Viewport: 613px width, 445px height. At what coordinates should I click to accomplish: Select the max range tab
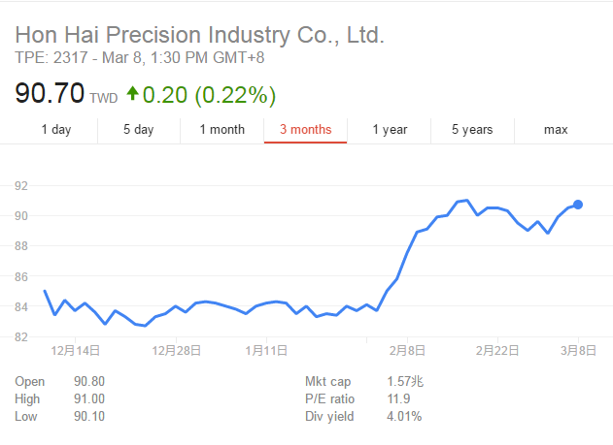tap(556, 130)
